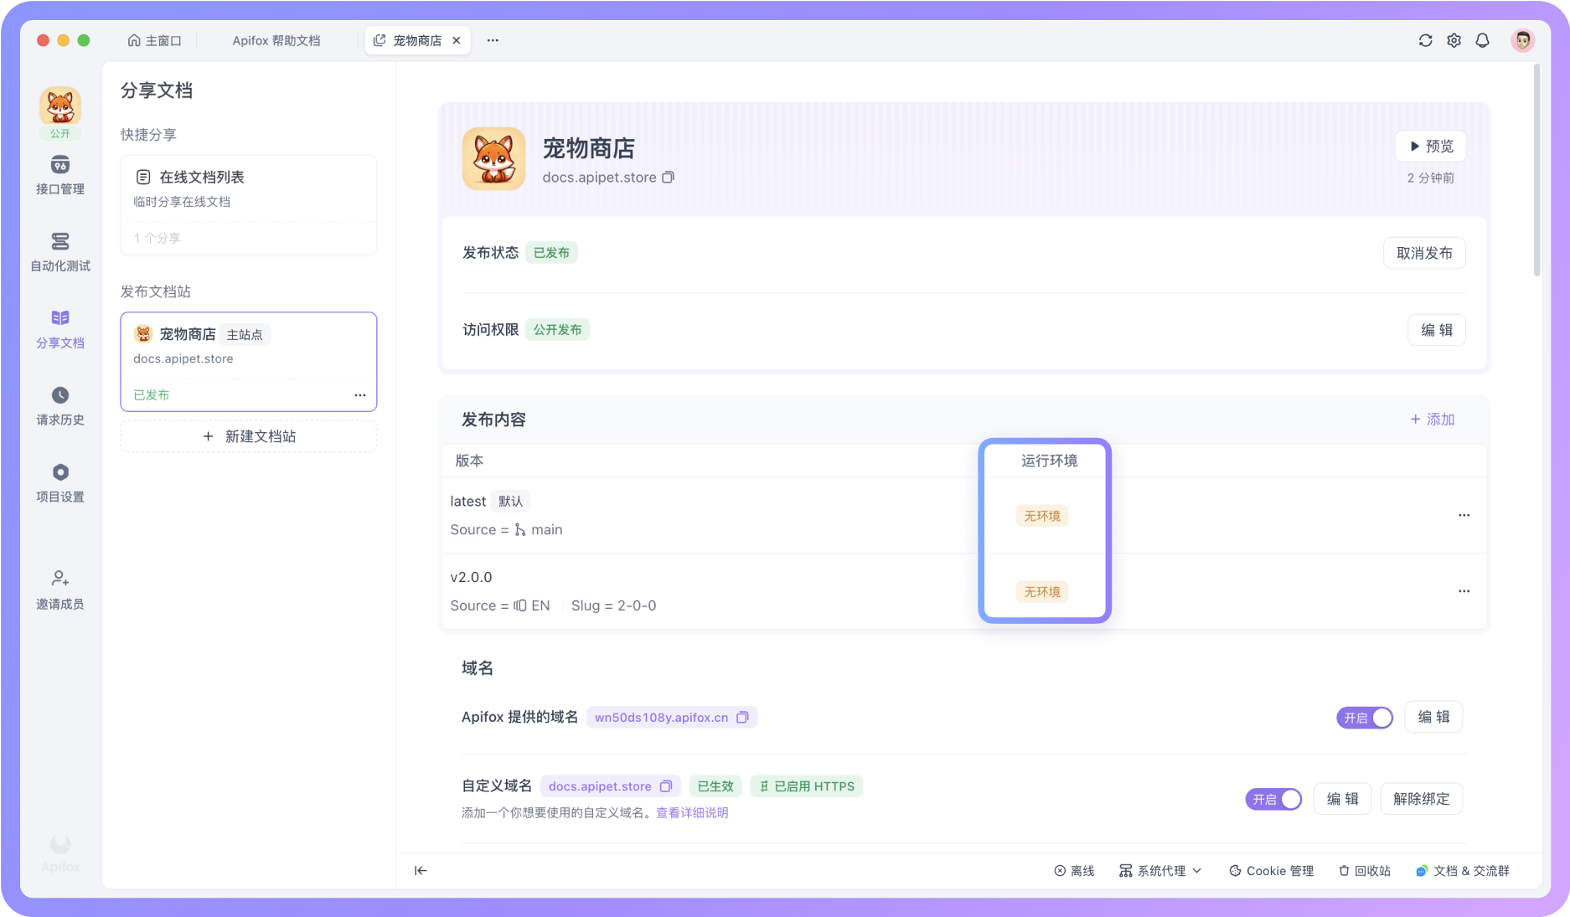
Task: Click the 预览 button
Action: [x=1430, y=147]
